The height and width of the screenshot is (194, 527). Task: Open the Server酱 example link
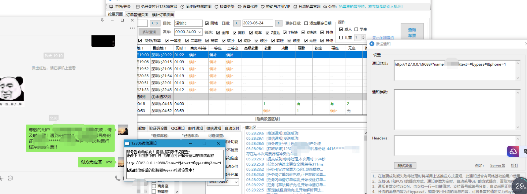(497, 166)
